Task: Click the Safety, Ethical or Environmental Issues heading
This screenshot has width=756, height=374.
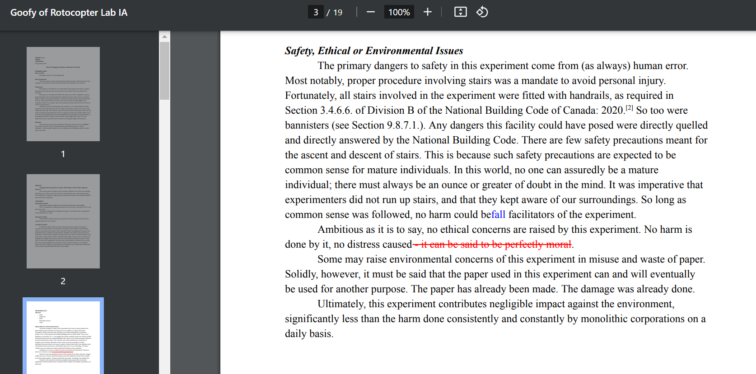Action: [x=373, y=51]
